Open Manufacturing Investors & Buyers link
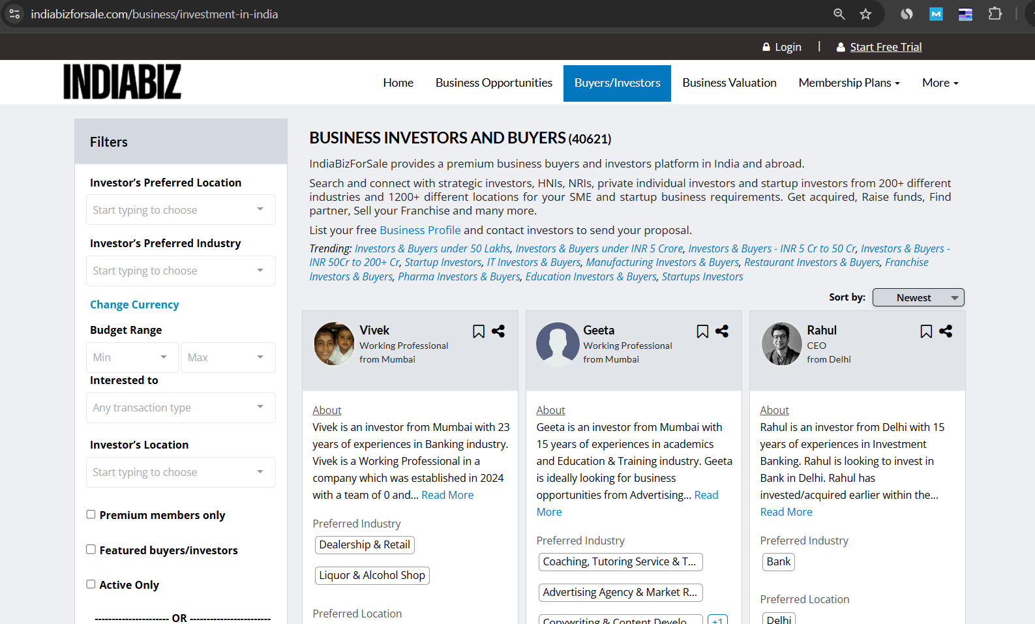The height and width of the screenshot is (624, 1035). point(662,262)
